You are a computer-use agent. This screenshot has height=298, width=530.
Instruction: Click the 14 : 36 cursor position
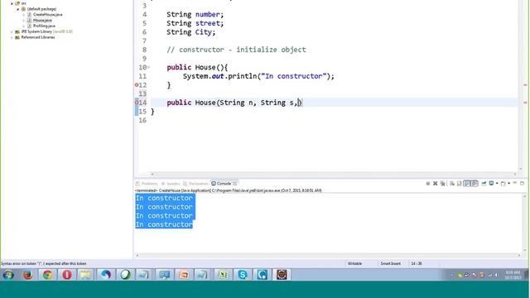click(x=416, y=263)
